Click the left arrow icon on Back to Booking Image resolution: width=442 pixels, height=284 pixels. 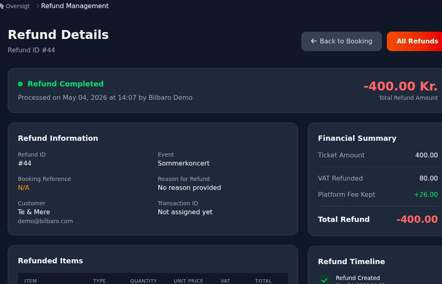313,41
